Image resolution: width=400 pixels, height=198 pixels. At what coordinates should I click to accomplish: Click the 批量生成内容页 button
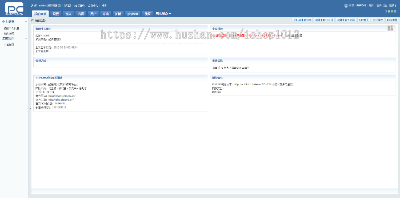(346, 20)
